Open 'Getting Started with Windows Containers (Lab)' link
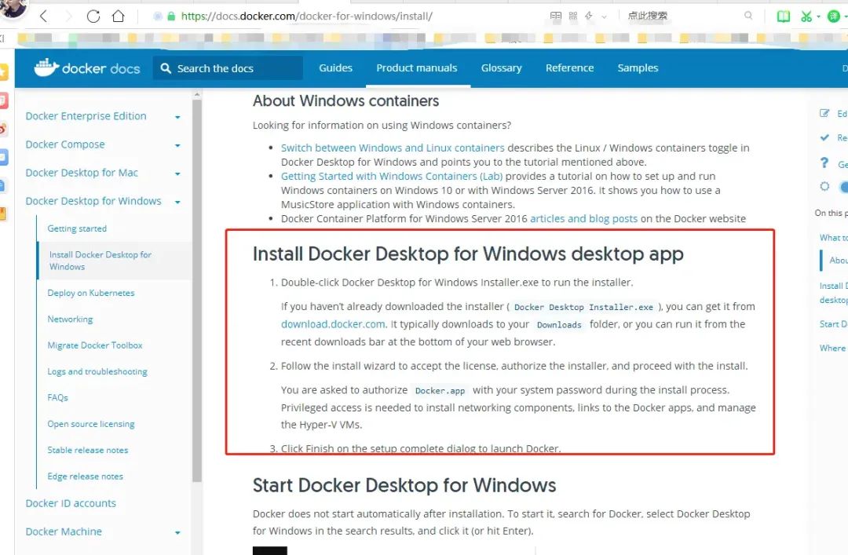The image size is (848, 555). tap(392, 176)
